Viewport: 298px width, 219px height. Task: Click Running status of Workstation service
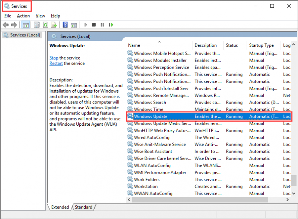tap(234, 187)
